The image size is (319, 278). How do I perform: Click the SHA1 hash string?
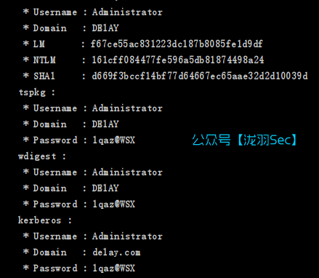click(200, 76)
